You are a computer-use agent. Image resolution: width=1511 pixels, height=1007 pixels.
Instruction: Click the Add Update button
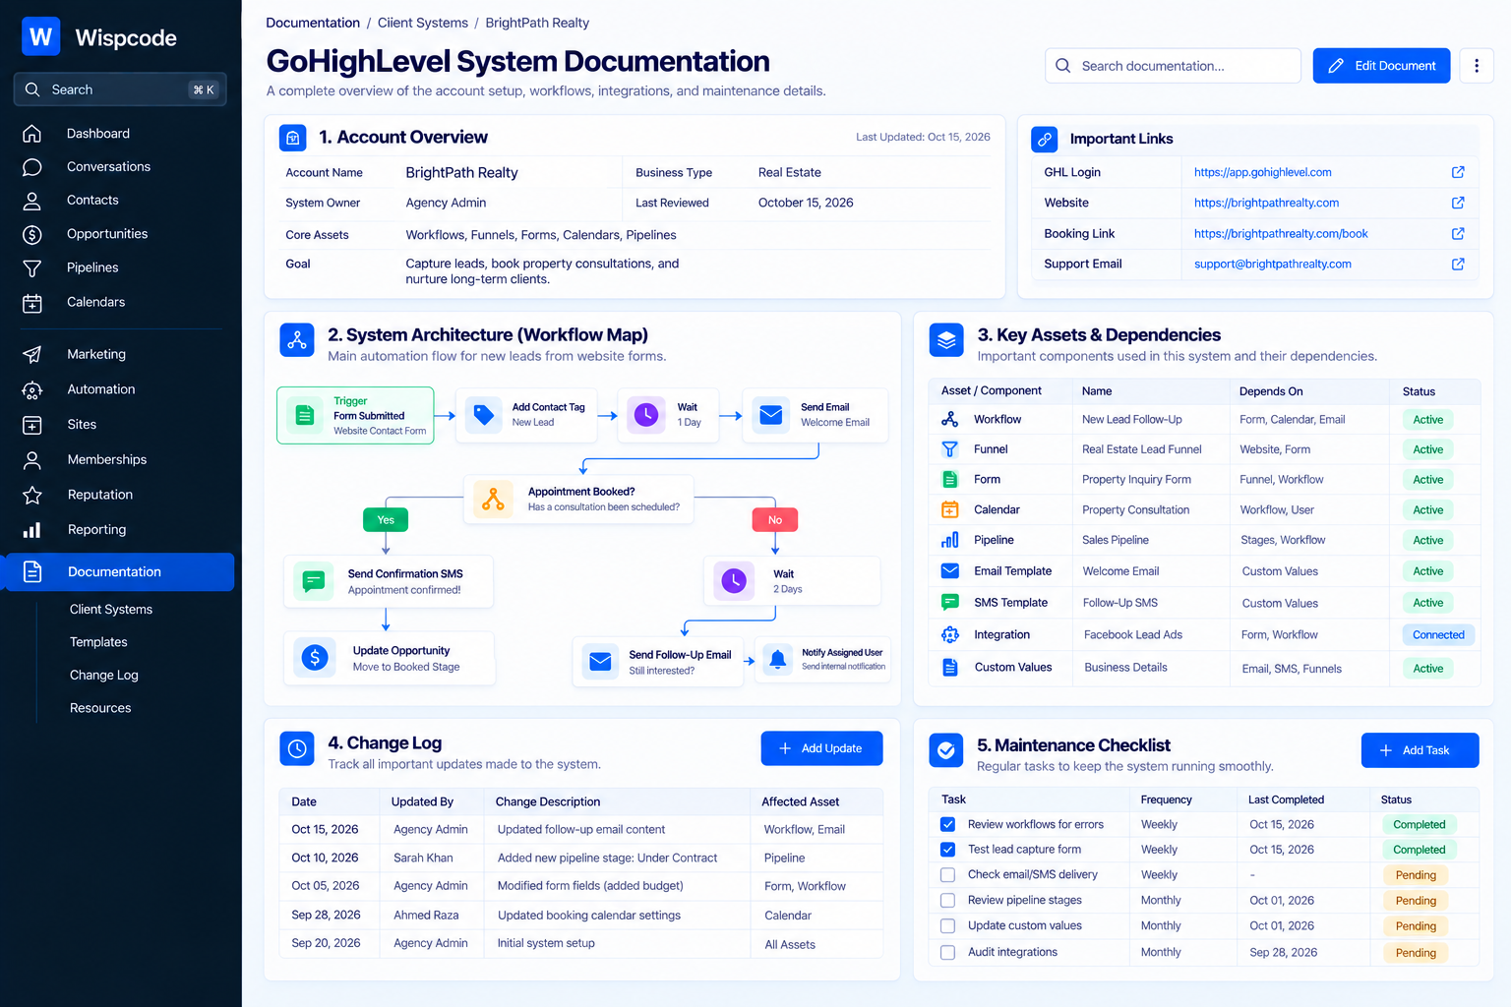pos(821,748)
